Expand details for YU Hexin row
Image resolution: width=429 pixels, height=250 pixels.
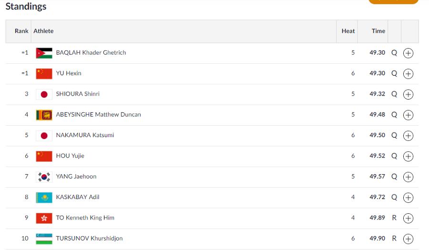point(408,74)
